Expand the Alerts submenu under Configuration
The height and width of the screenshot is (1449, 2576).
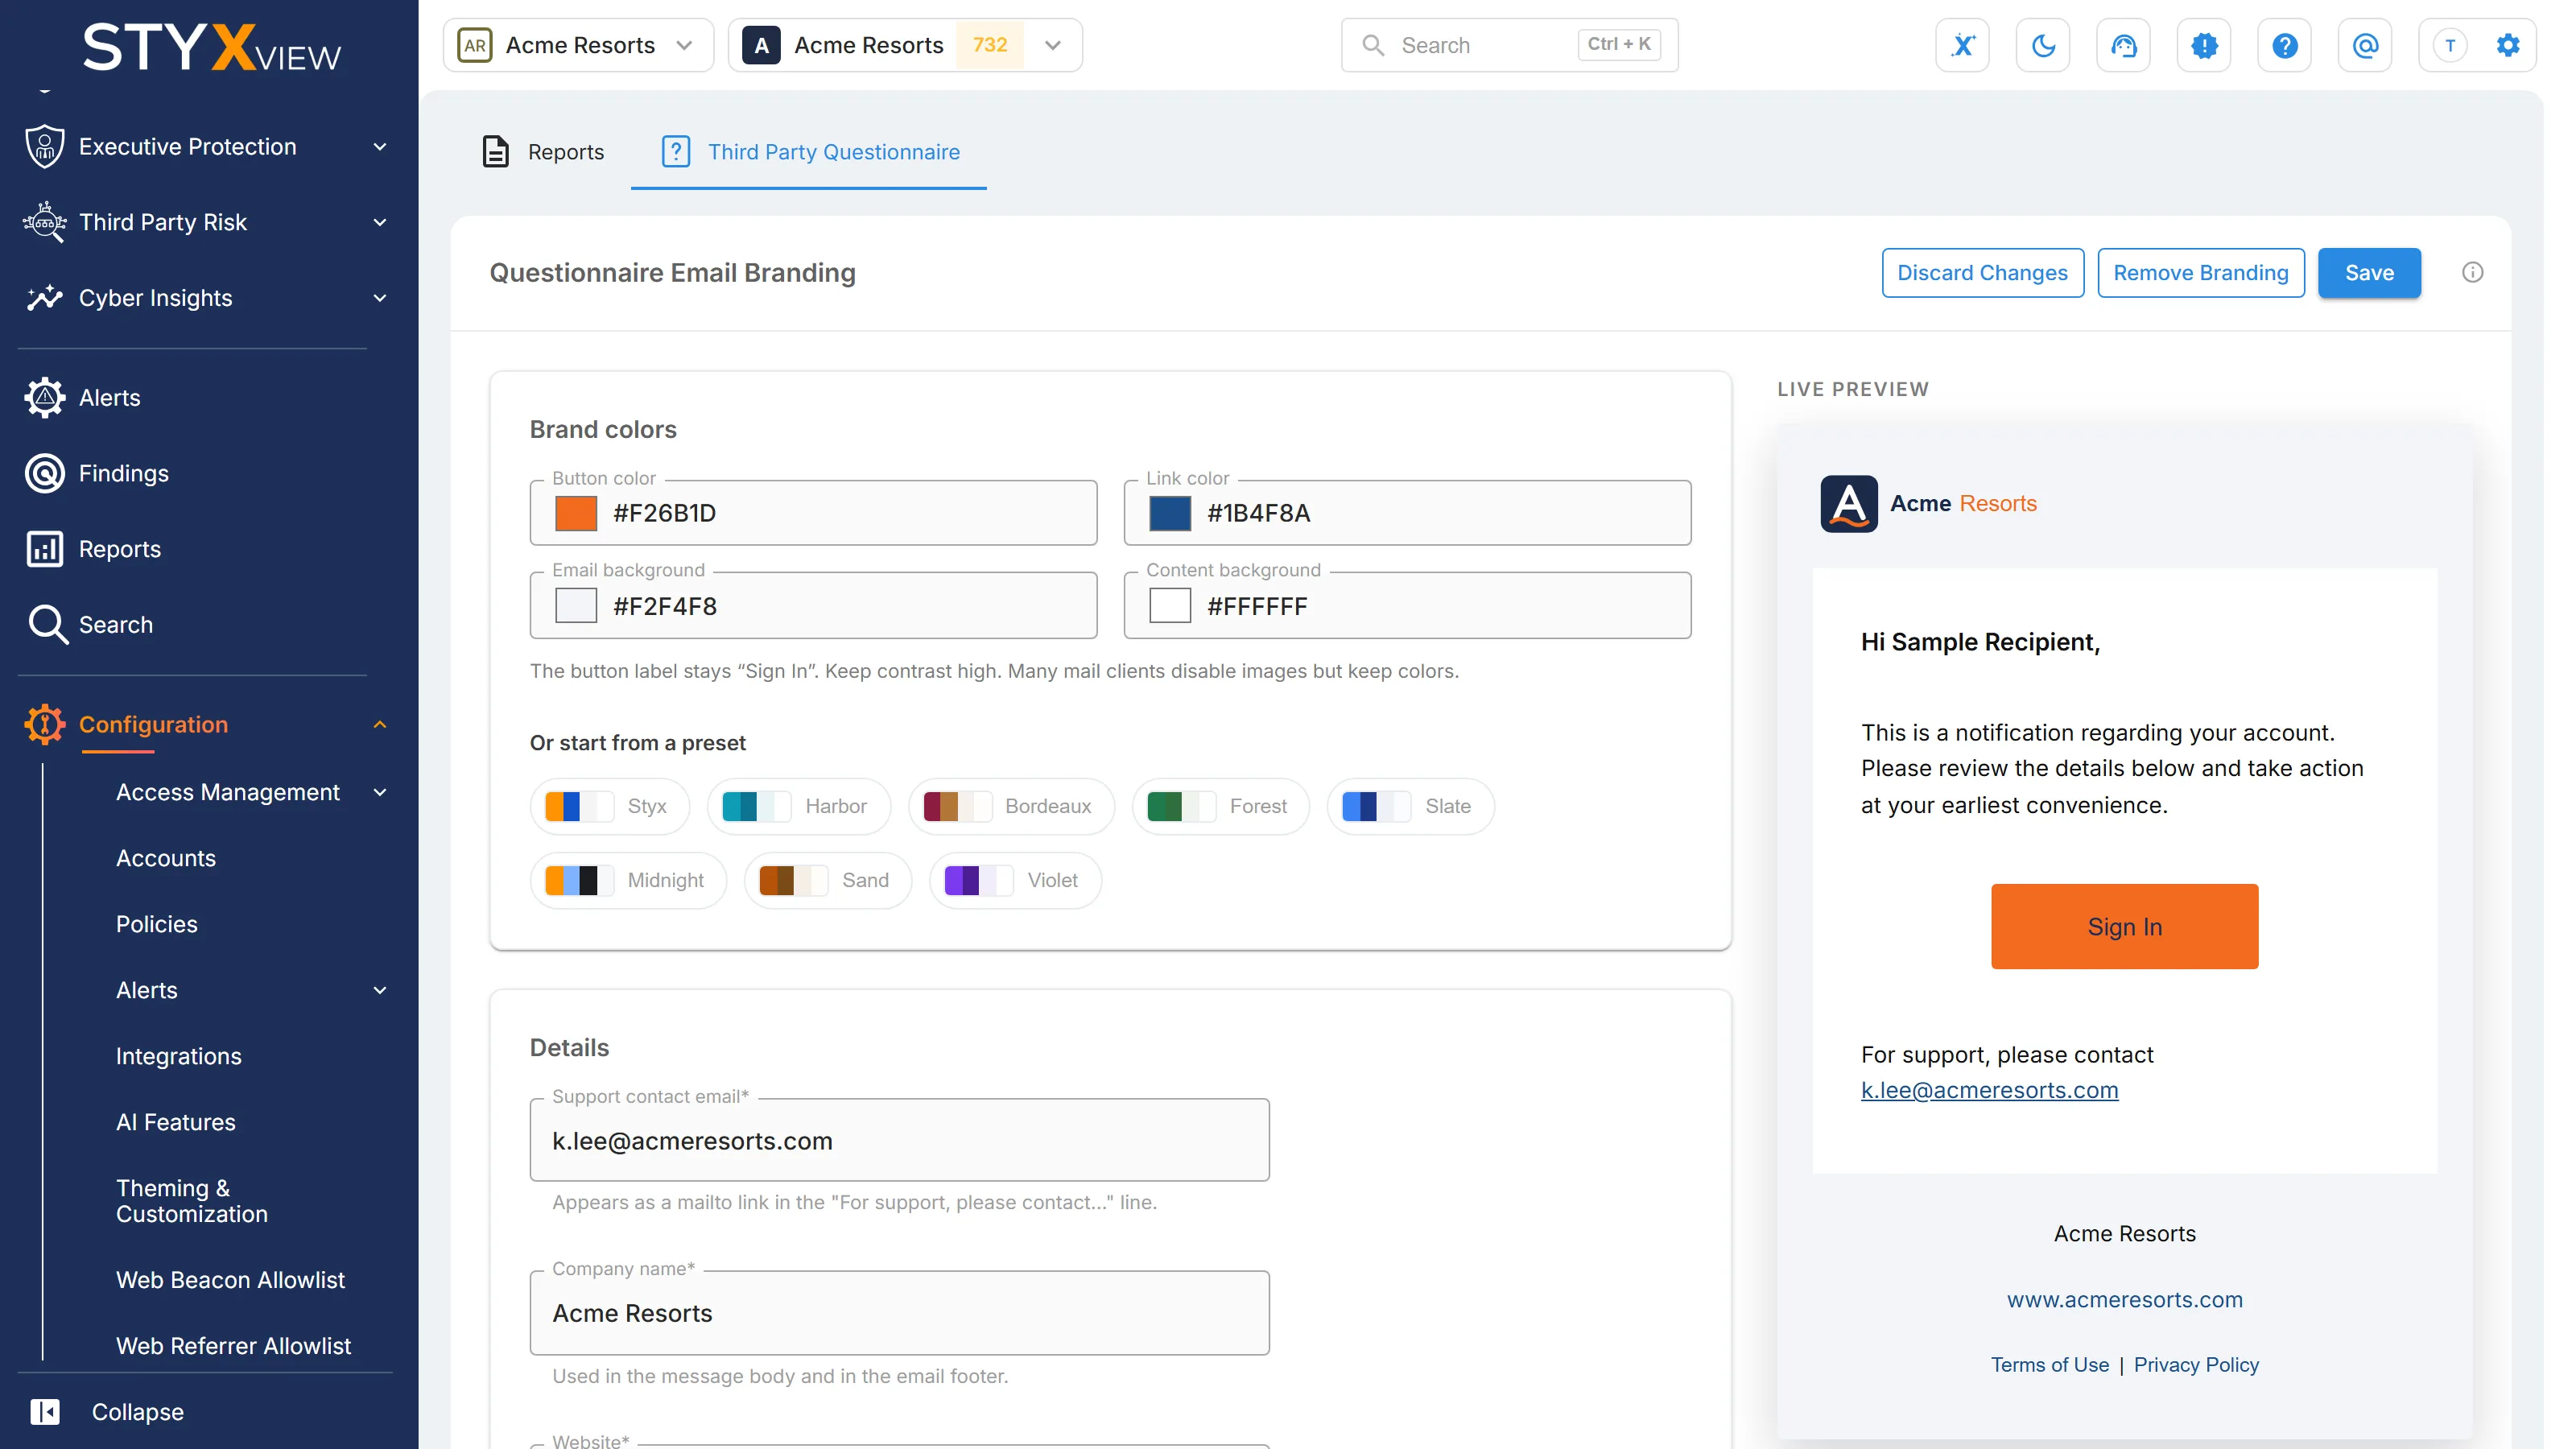click(x=380, y=990)
